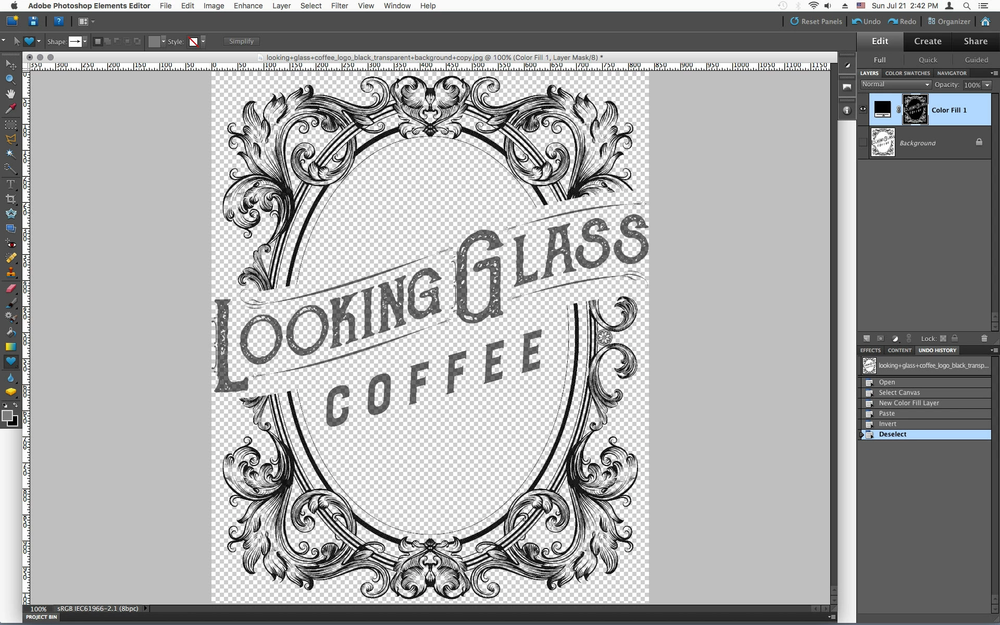
Task: Click the trash icon in Layers panel
Action: pos(984,339)
